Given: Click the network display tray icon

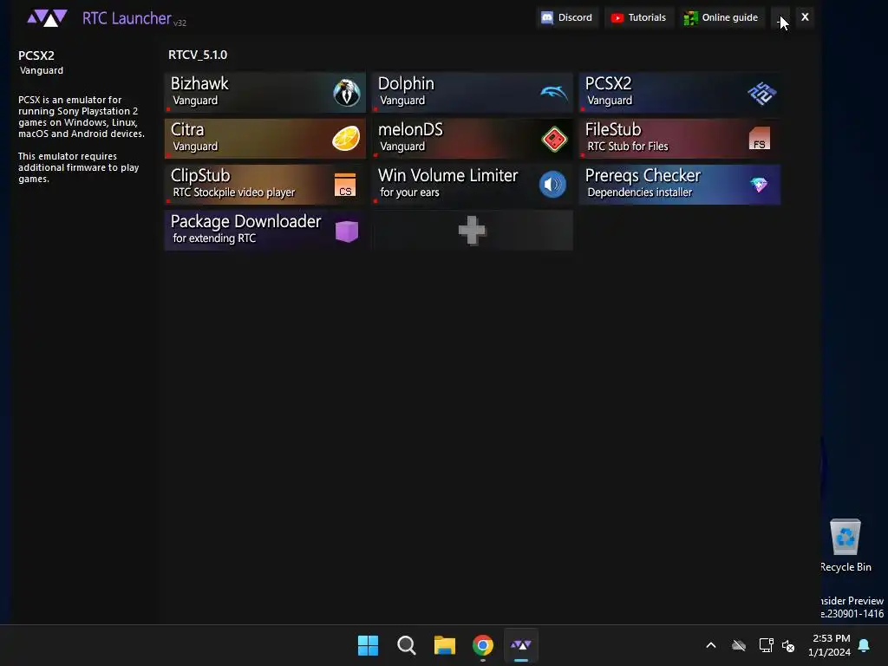Looking at the screenshot, I should coord(767,645).
